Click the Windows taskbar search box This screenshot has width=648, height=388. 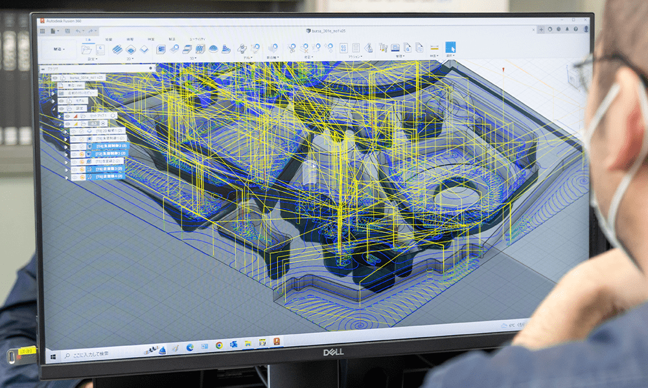99,354
